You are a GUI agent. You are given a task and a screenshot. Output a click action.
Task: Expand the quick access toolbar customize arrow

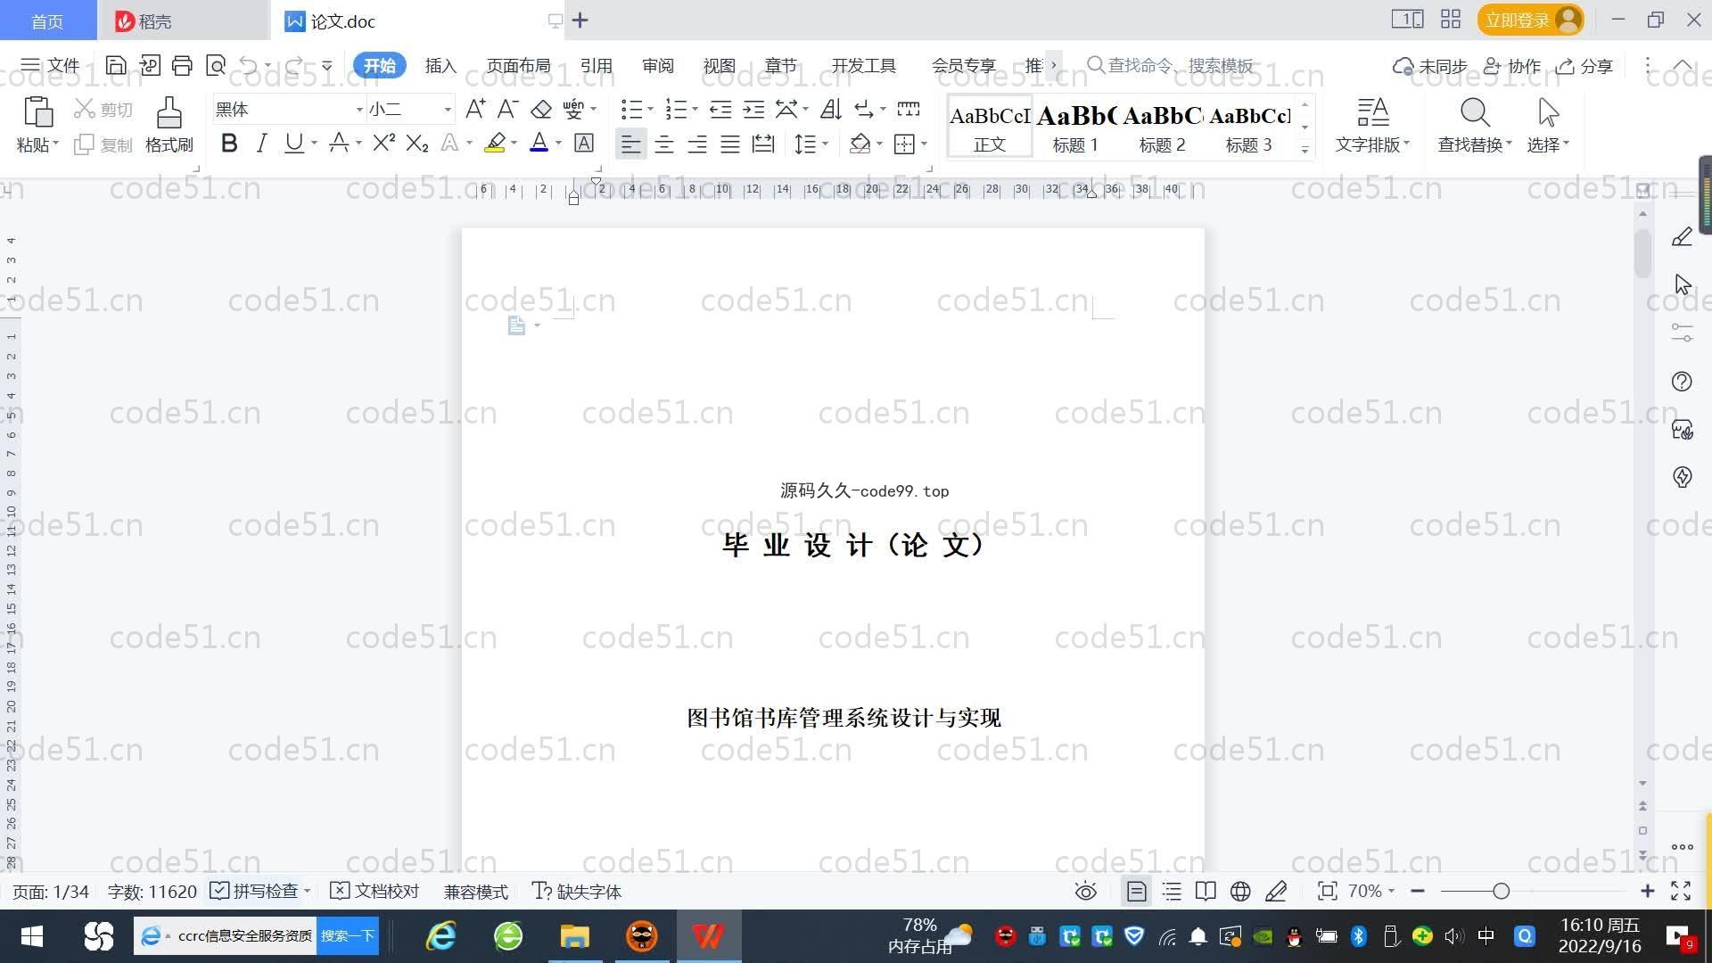[326, 65]
